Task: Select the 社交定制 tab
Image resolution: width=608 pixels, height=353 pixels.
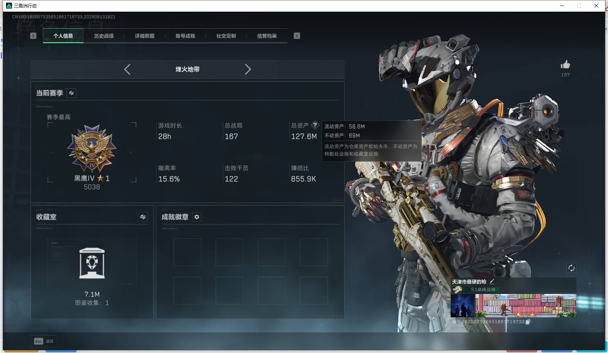Action: pyautogui.click(x=226, y=36)
